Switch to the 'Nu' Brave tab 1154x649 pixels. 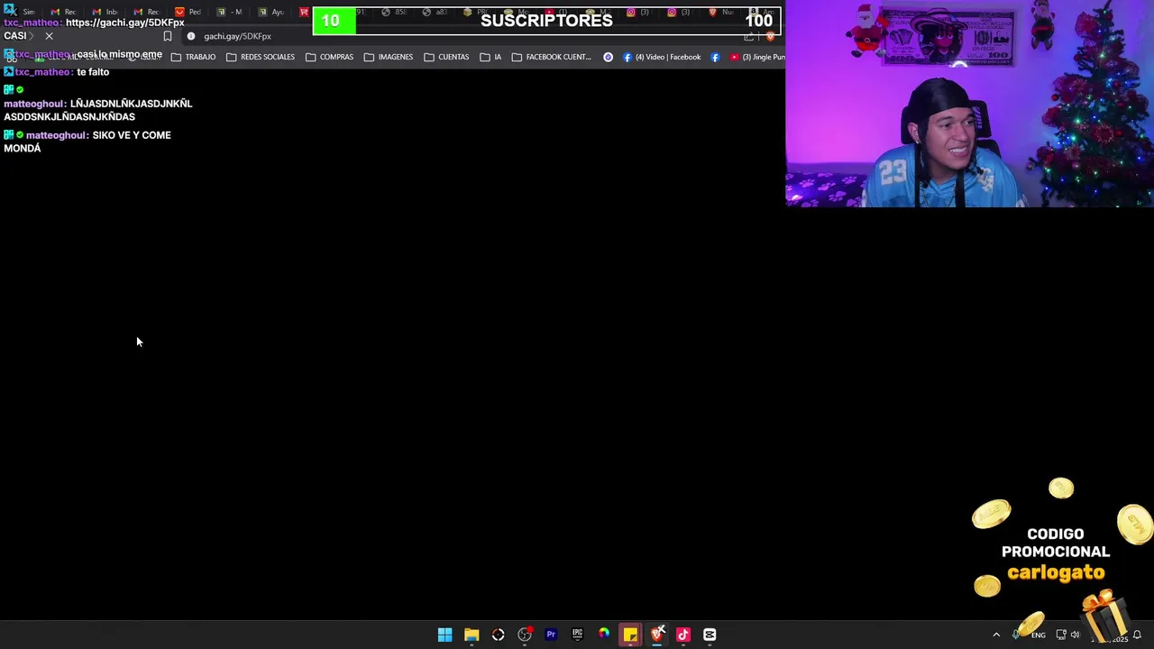point(720,12)
